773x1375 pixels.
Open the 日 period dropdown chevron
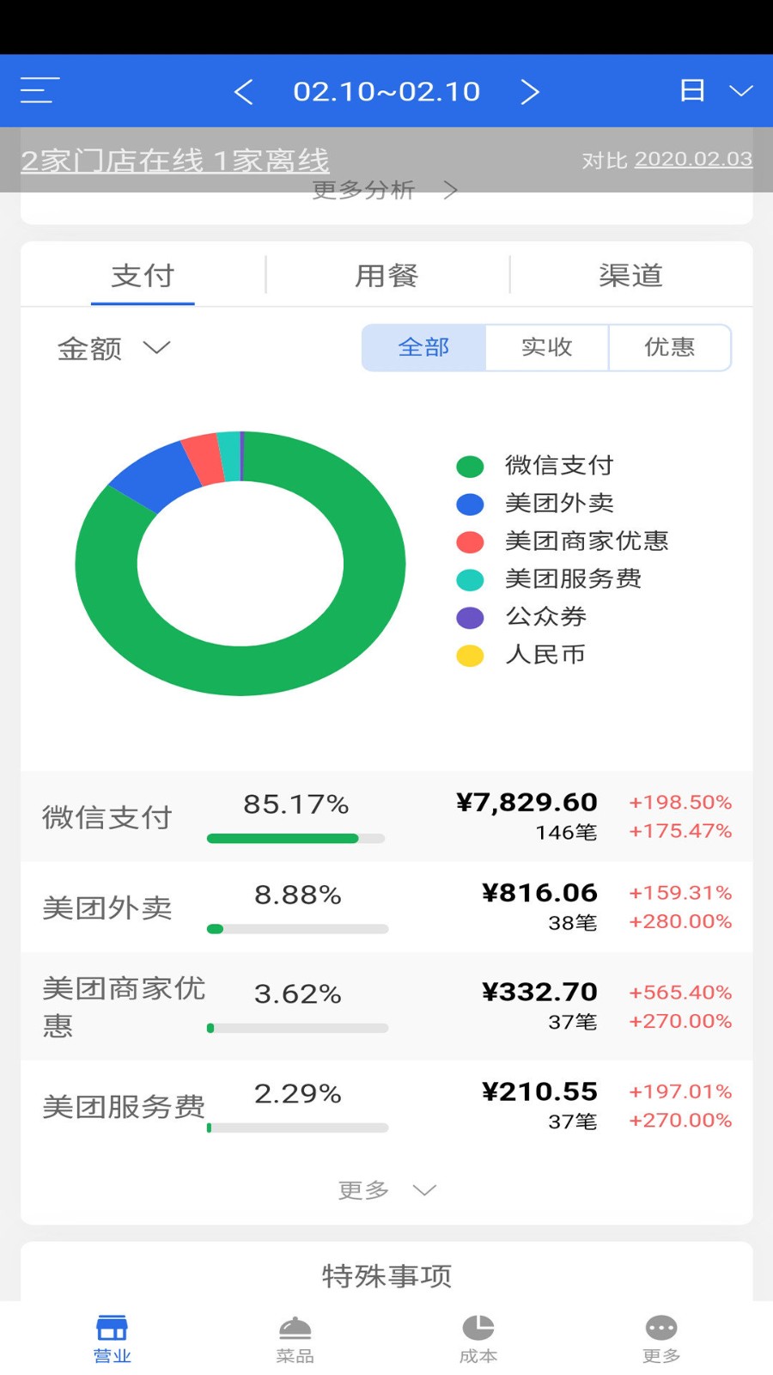coord(740,90)
